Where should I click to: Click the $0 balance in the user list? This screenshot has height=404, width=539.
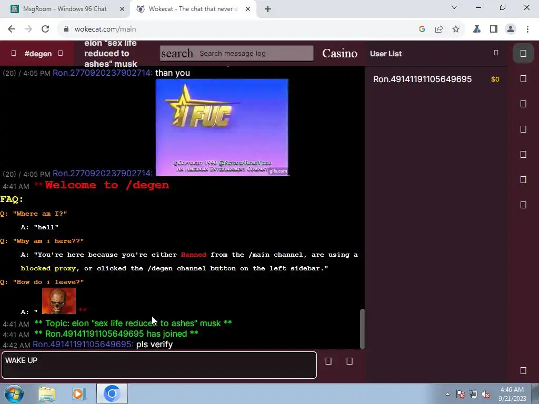coord(495,79)
